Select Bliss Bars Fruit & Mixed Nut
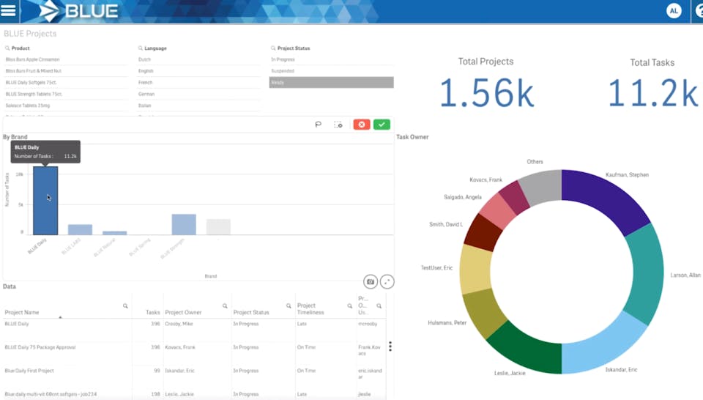703x400 pixels. pos(65,71)
